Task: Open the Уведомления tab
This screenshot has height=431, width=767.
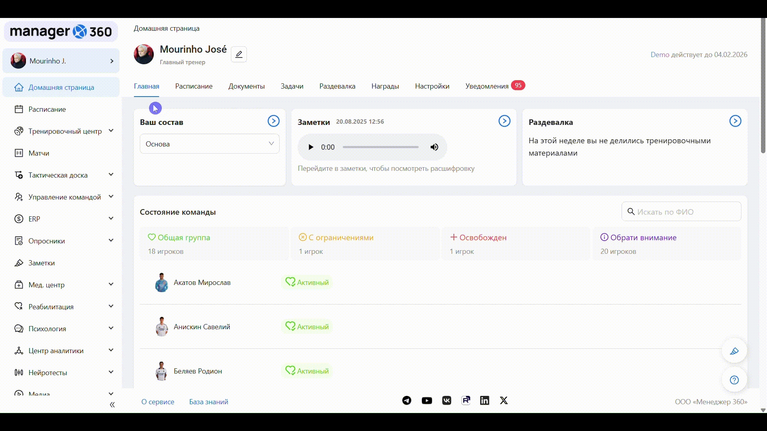Action: (x=487, y=86)
